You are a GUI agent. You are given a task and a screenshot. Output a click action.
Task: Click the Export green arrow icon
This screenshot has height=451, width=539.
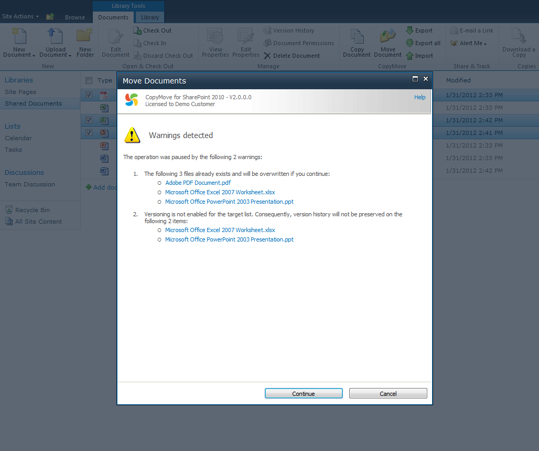[409, 30]
